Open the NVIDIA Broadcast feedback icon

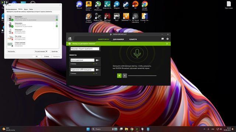point(163,39)
